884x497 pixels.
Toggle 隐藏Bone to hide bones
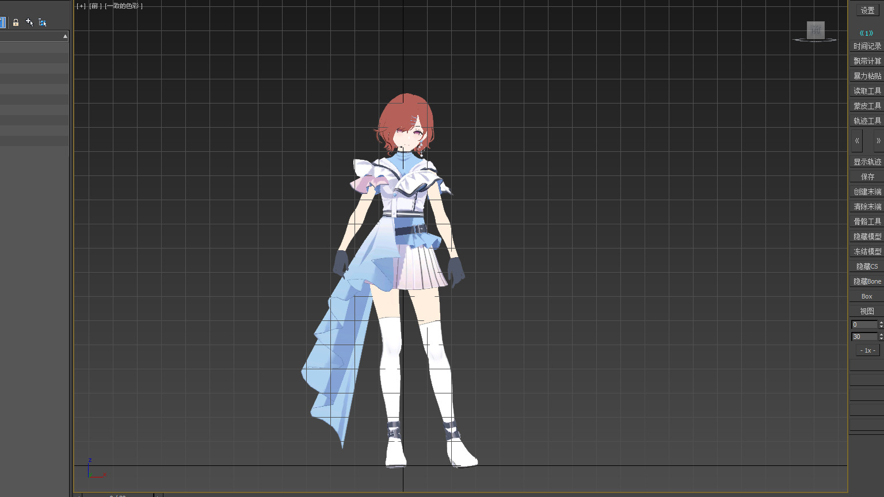tap(867, 281)
